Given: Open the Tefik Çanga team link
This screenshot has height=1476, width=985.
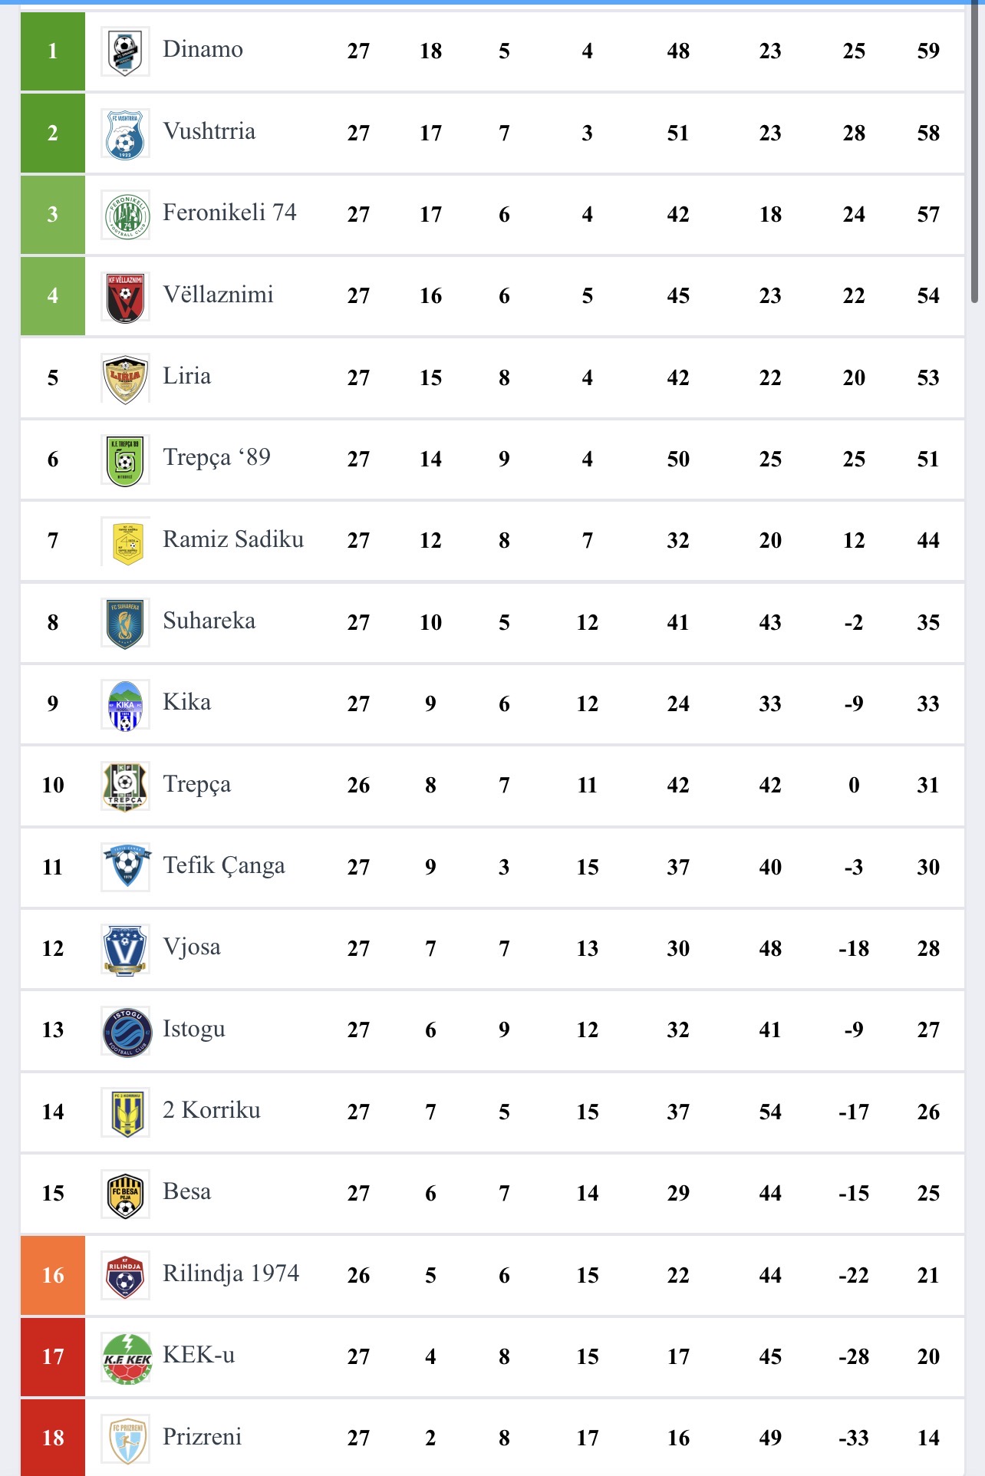Looking at the screenshot, I should click(223, 866).
